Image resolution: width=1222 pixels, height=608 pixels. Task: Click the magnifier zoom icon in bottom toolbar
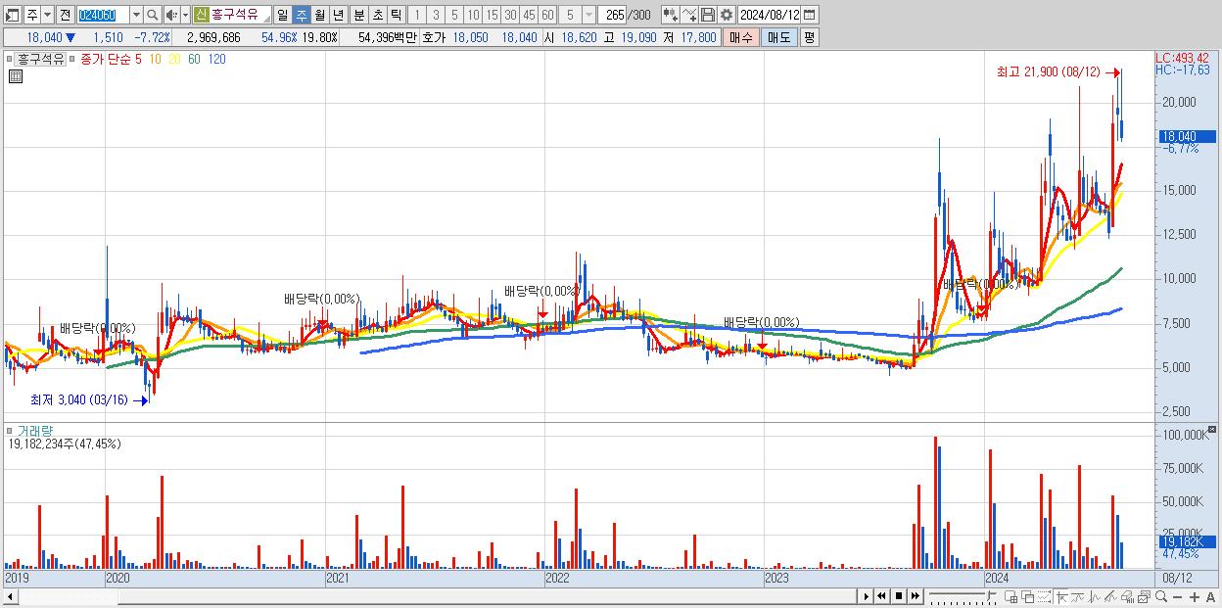(x=1161, y=596)
